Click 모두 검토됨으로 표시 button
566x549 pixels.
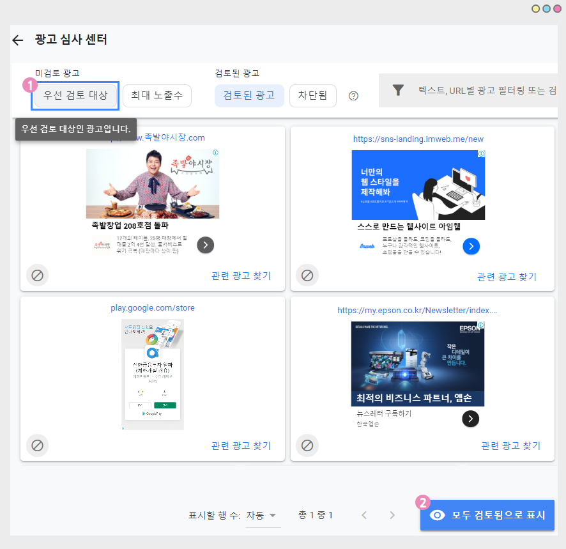[x=487, y=515]
